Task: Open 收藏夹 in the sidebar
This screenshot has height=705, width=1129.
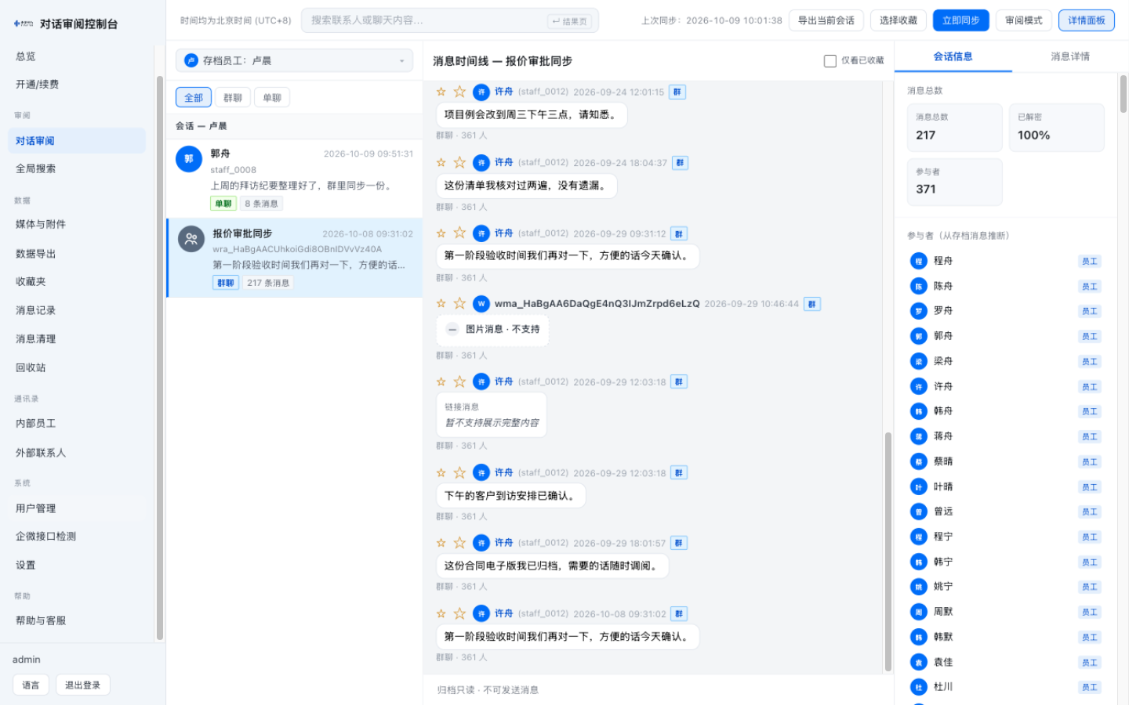Action: pyautogui.click(x=77, y=281)
